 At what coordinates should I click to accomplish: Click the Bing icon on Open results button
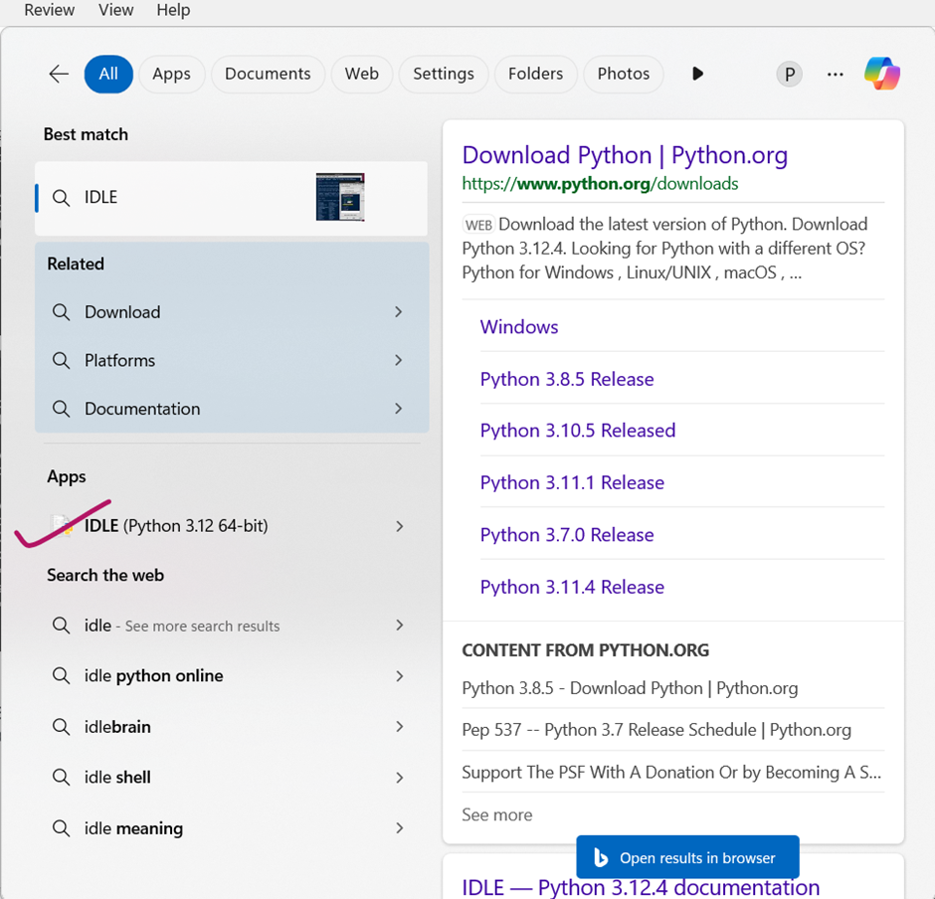click(x=601, y=857)
